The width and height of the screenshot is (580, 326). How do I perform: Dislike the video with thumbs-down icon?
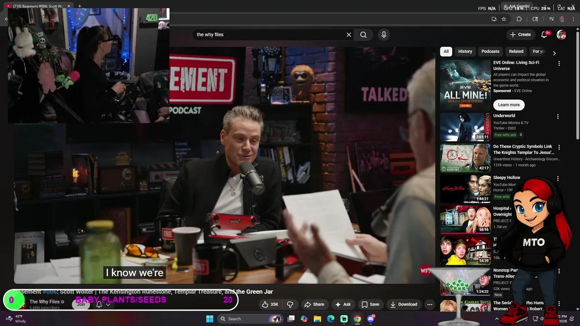point(290,304)
